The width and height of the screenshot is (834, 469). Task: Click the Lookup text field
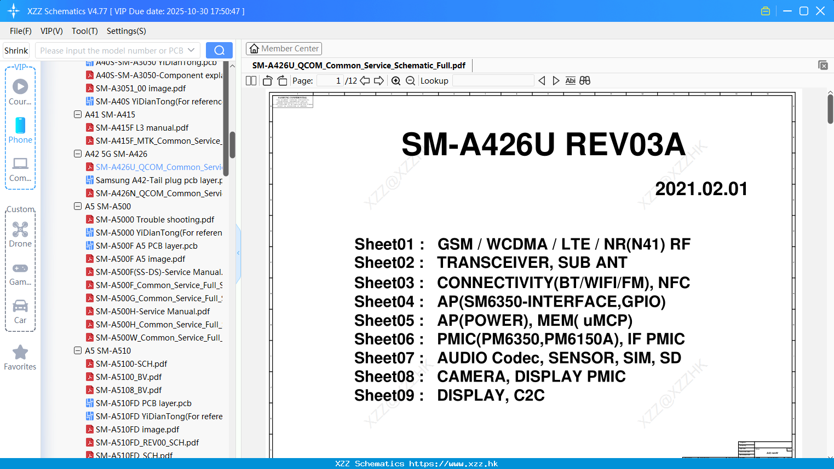(x=493, y=81)
